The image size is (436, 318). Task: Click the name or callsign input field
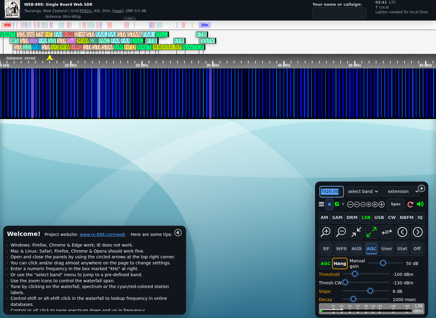click(339, 13)
